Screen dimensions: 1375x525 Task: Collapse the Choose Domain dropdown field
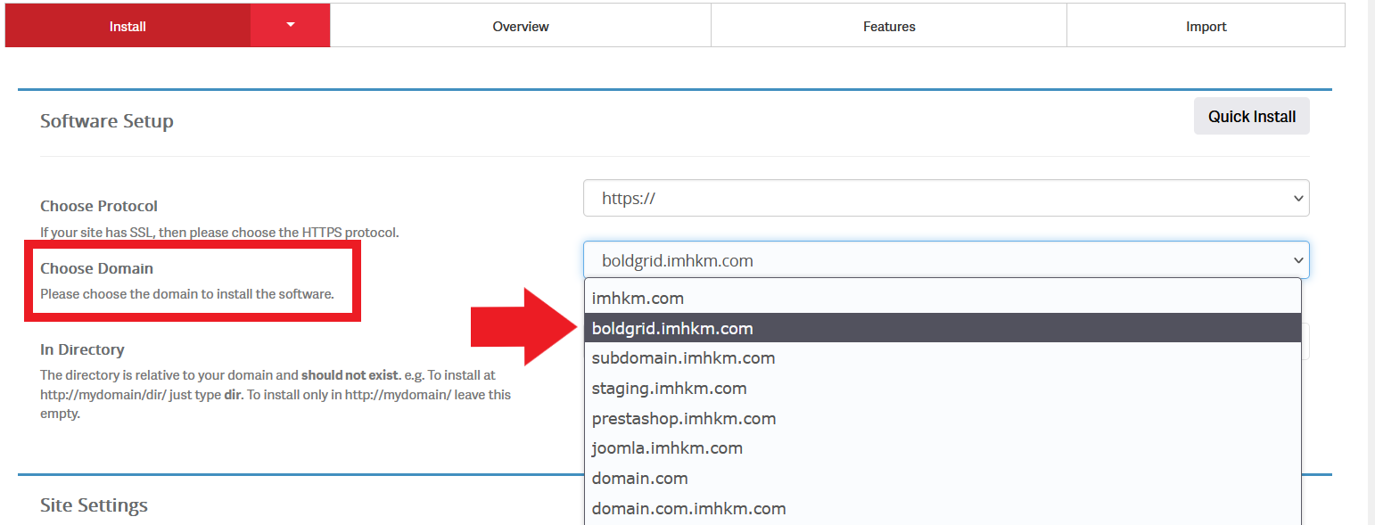945,260
